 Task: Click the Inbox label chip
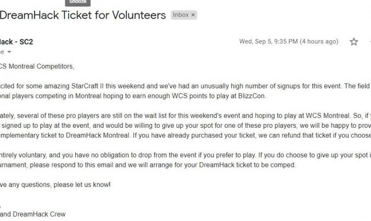[180, 15]
